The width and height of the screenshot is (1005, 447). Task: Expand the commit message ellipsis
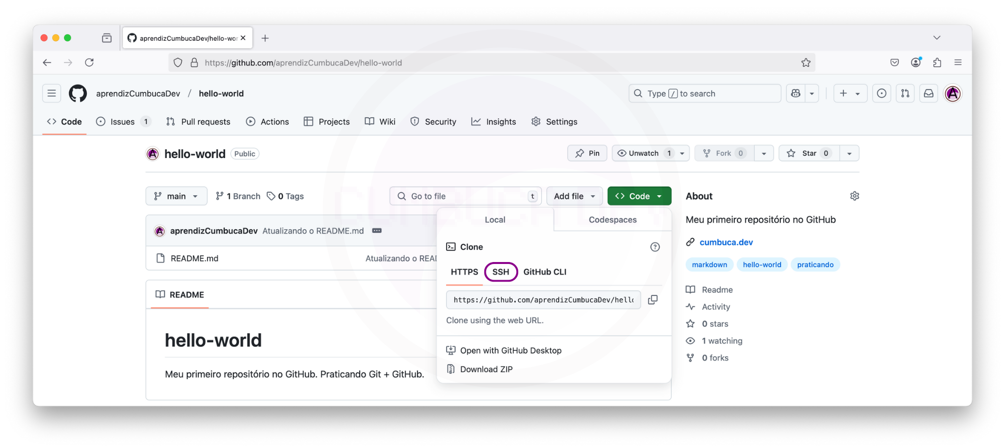[377, 231]
